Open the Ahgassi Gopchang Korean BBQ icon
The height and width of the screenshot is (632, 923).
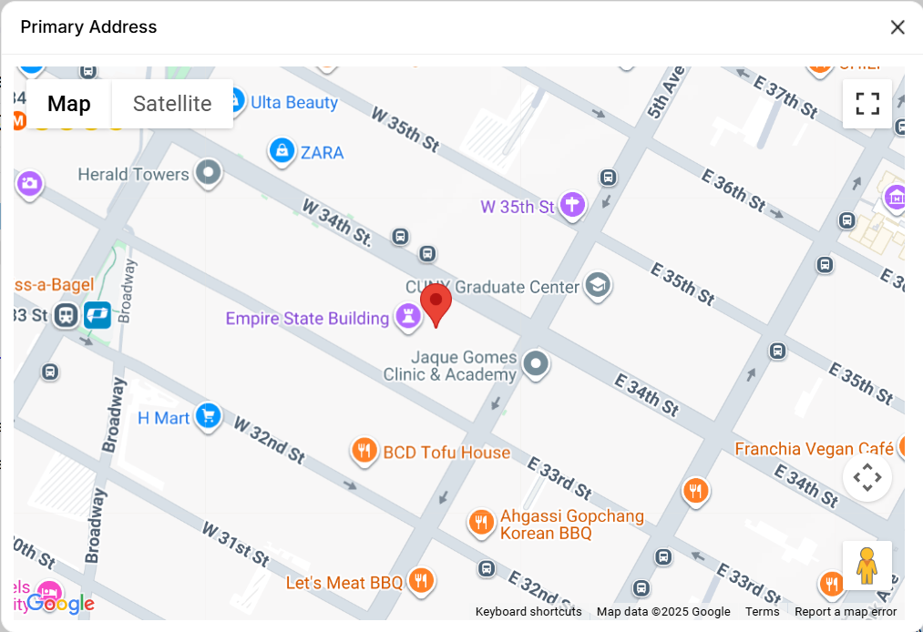pyautogui.click(x=481, y=523)
